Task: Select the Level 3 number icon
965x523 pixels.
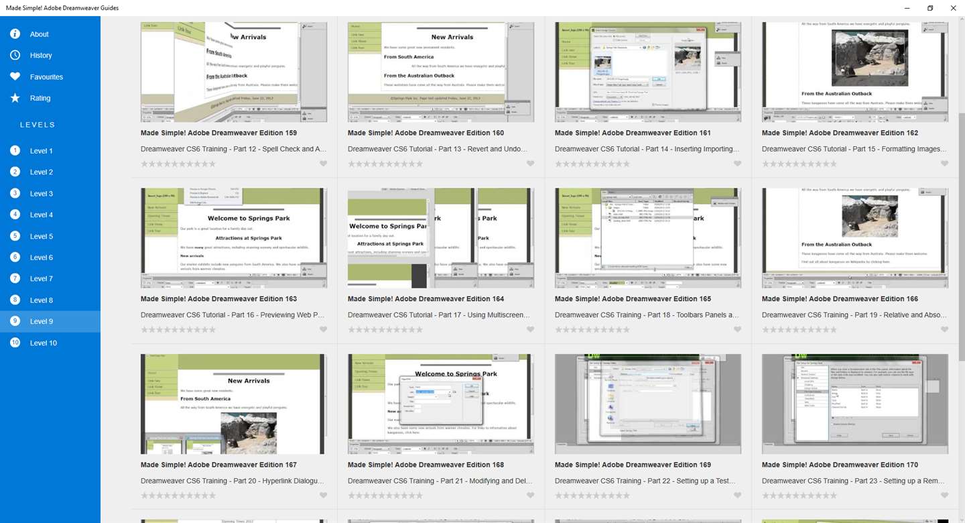Action: [15, 193]
